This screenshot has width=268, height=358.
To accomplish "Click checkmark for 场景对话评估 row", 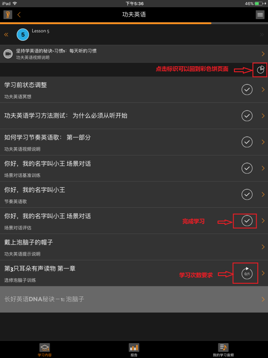I will coord(247,220).
